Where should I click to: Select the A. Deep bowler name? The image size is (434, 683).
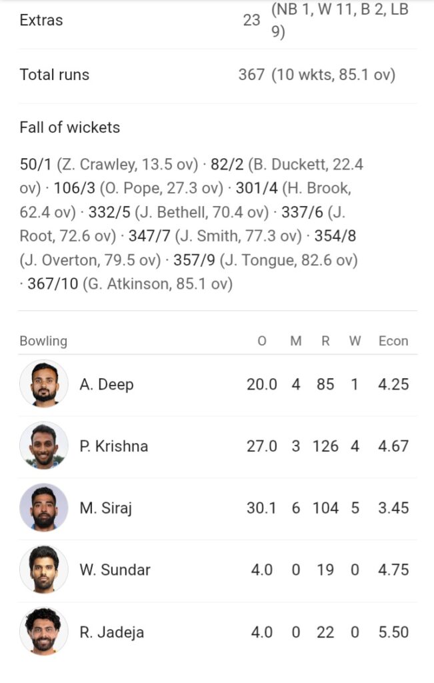coord(106,384)
